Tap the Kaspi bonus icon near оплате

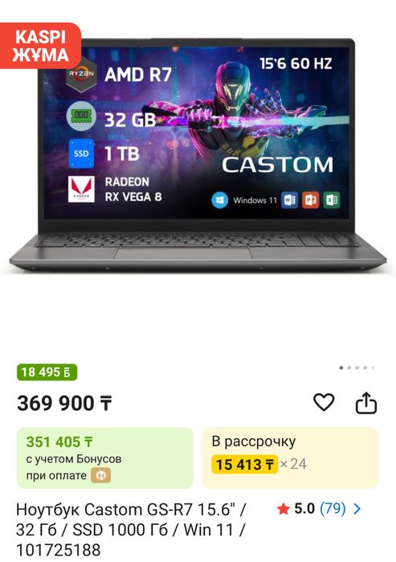(x=100, y=475)
